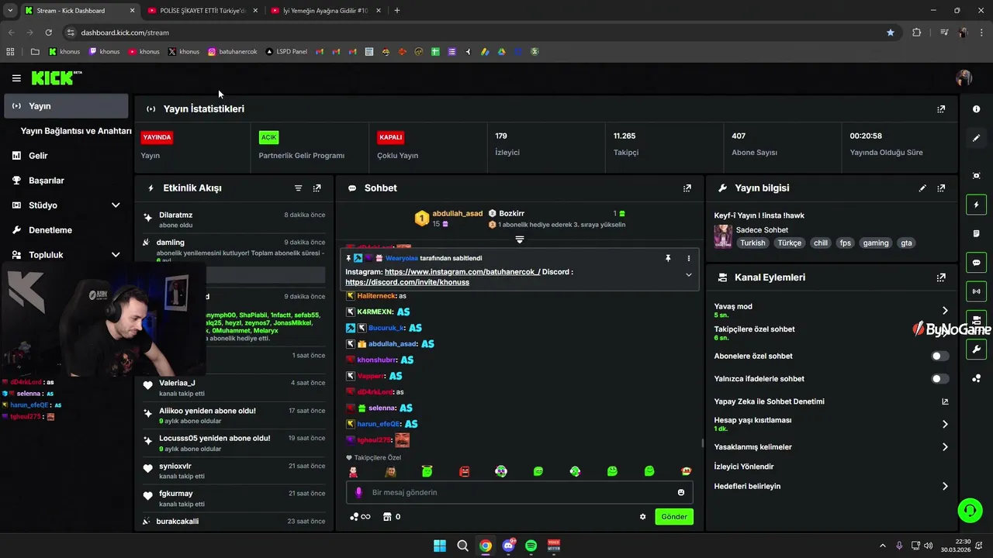Open the Instagram link in pinned message
The height and width of the screenshot is (558, 993).
click(462, 272)
